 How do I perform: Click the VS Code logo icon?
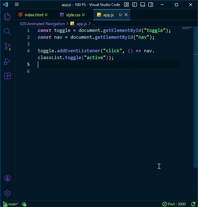[x=6, y=4]
